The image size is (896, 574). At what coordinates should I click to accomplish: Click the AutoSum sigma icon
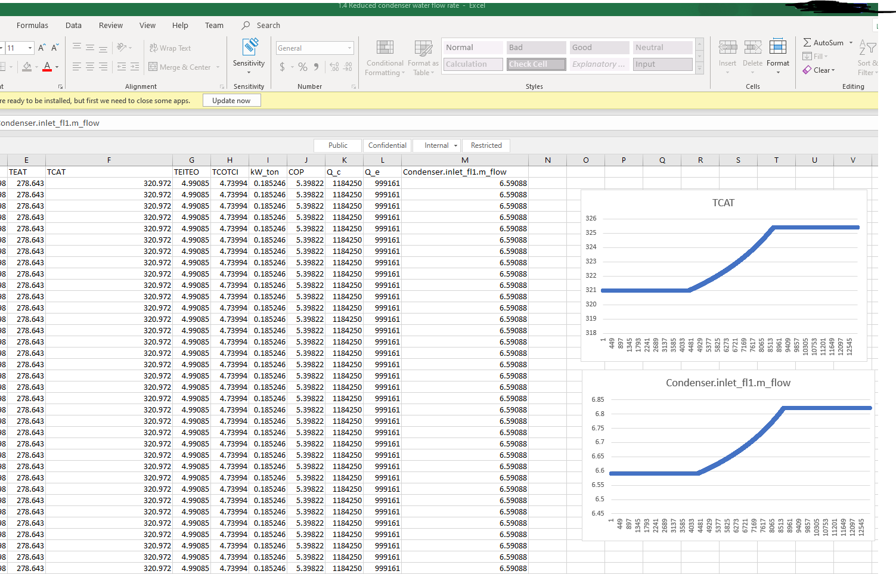click(807, 42)
